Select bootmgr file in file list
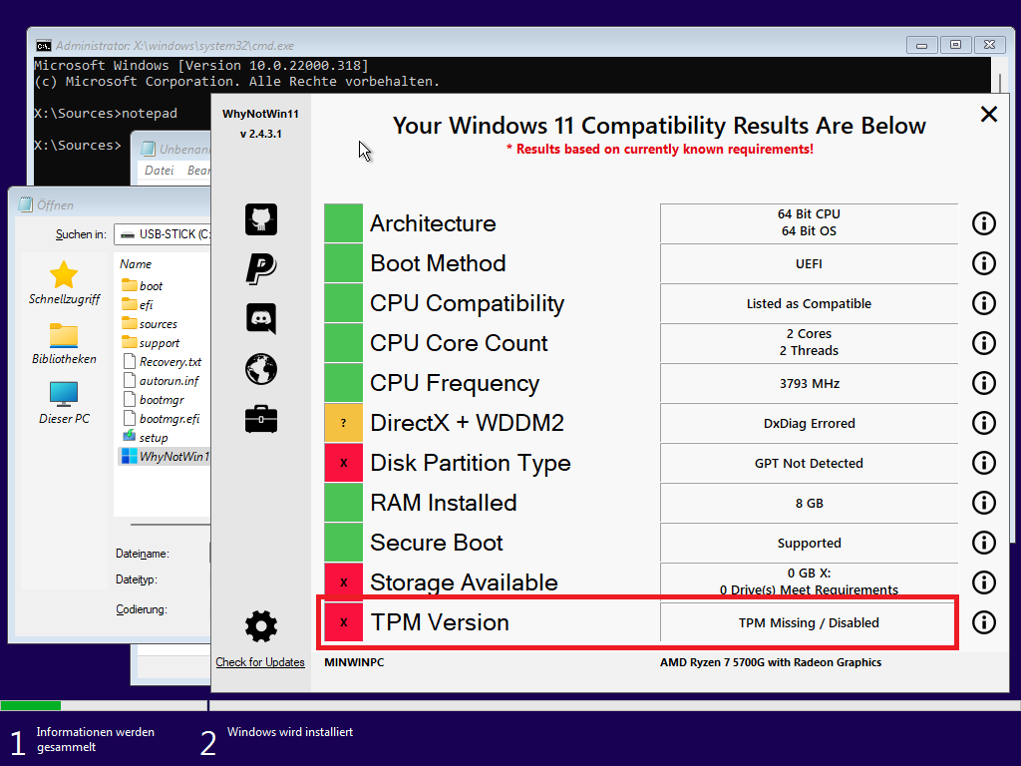 pos(153,399)
